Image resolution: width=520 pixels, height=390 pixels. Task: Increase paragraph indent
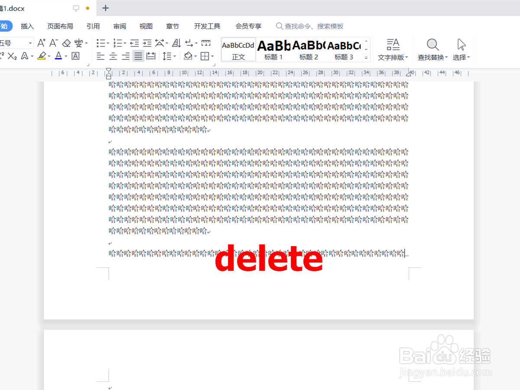(147, 43)
